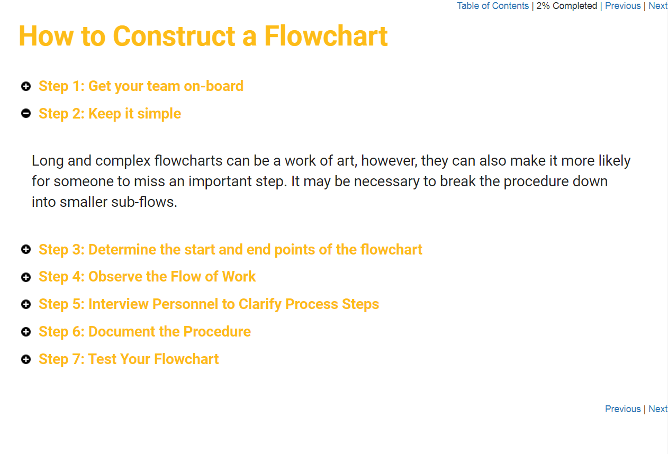This screenshot has height=454, width=668.
Task: Click Previous link at page bottom
Action: pos(623,409)
